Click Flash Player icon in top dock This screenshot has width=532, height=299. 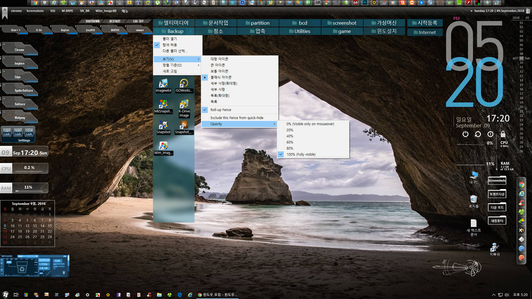pos(468,3)
